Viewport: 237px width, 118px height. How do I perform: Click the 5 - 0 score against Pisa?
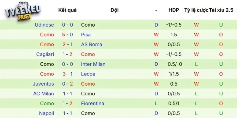coord(68,35)
